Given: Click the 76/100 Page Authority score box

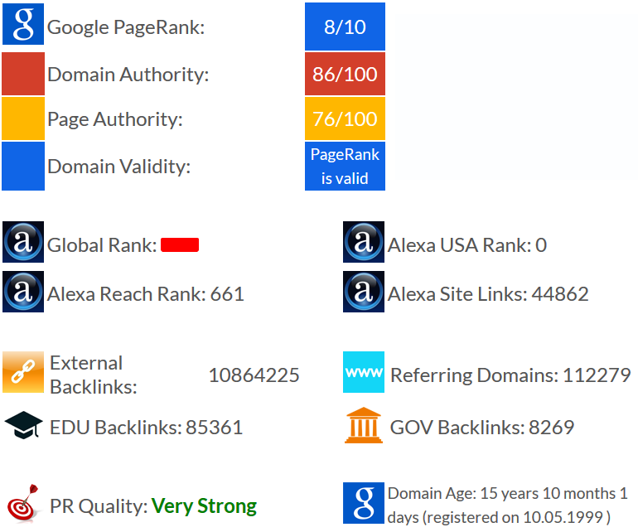Looking at the screenshot, I should pyautogui.click(x=345, y=118).
